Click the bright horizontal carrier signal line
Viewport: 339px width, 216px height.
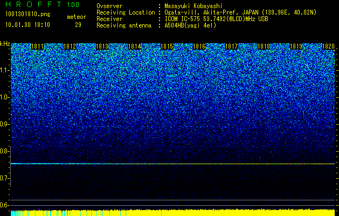click(x=173, y=164)
